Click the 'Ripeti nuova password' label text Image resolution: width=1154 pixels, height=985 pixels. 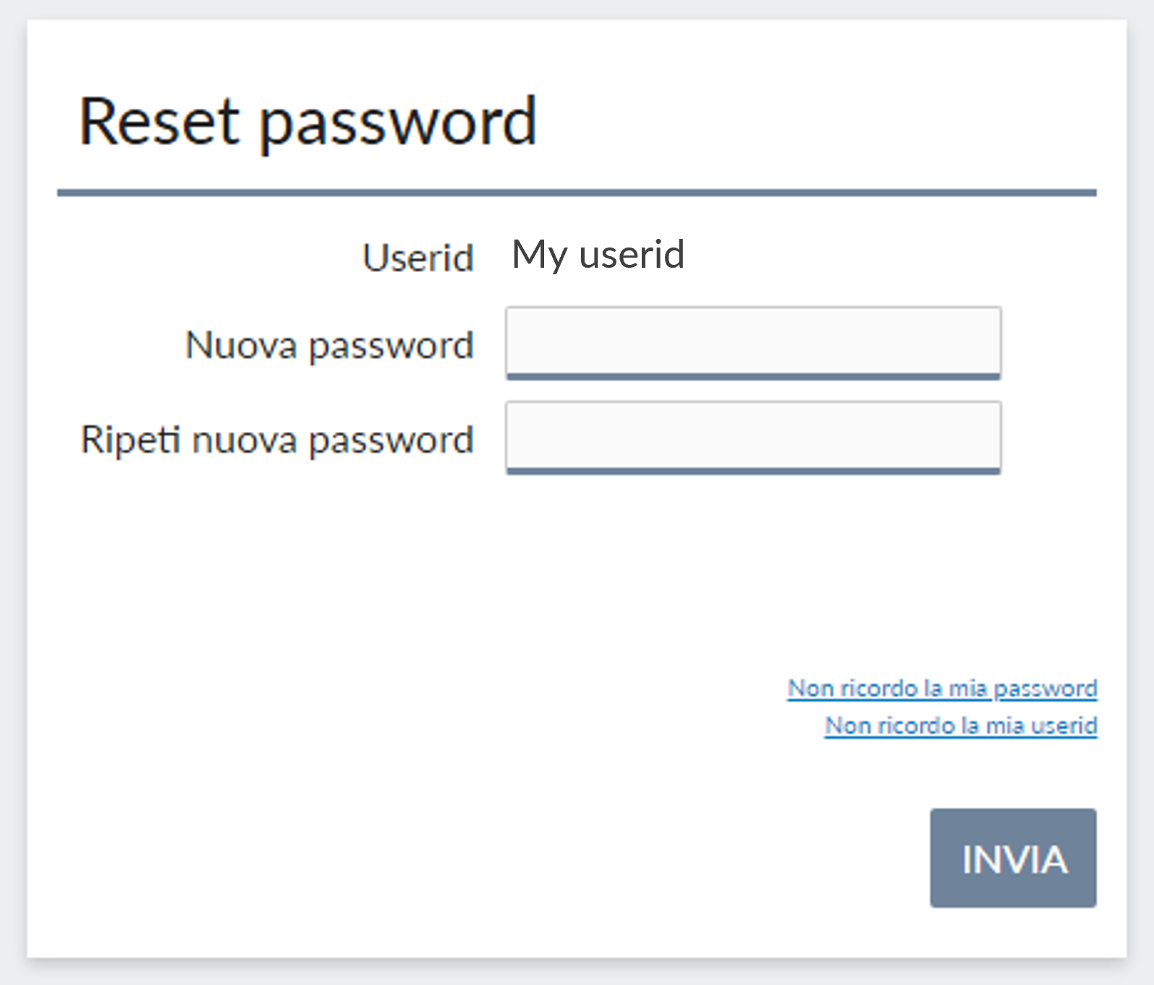point(277,439)
